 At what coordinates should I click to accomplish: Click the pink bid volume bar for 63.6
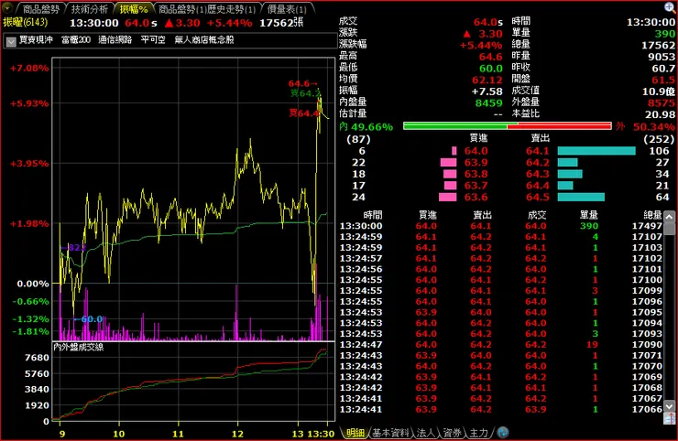click(447, 198)
